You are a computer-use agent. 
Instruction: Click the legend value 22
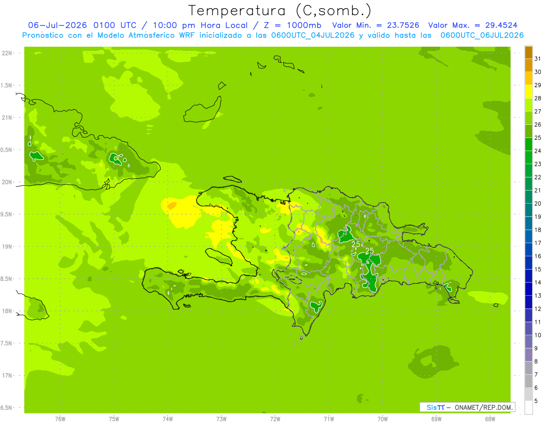(538, 177)
